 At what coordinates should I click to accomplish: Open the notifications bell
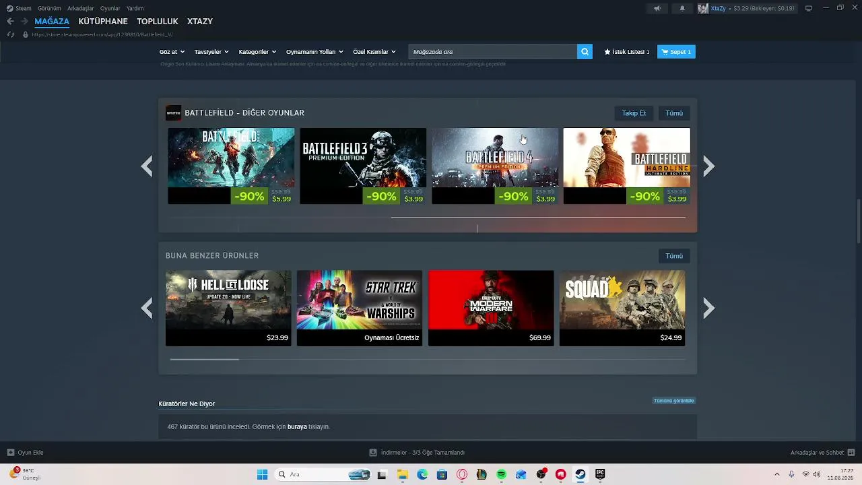coord(682,8)
